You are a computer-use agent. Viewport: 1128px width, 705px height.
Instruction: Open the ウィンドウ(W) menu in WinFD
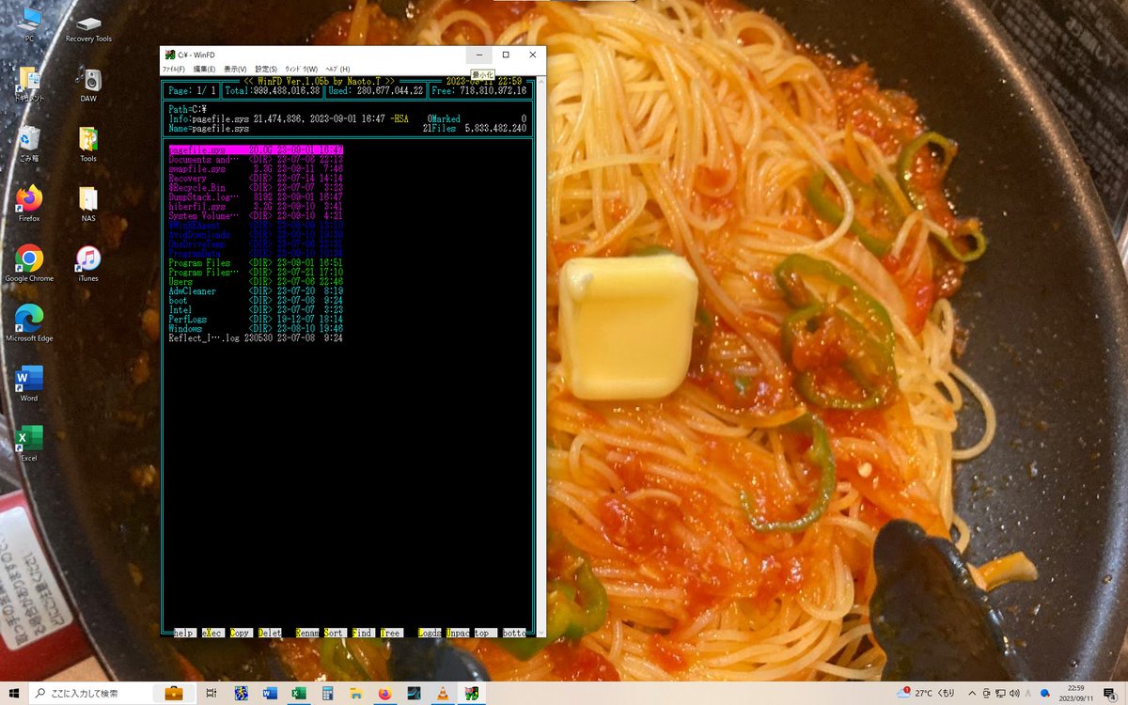[x=301, y=70]
